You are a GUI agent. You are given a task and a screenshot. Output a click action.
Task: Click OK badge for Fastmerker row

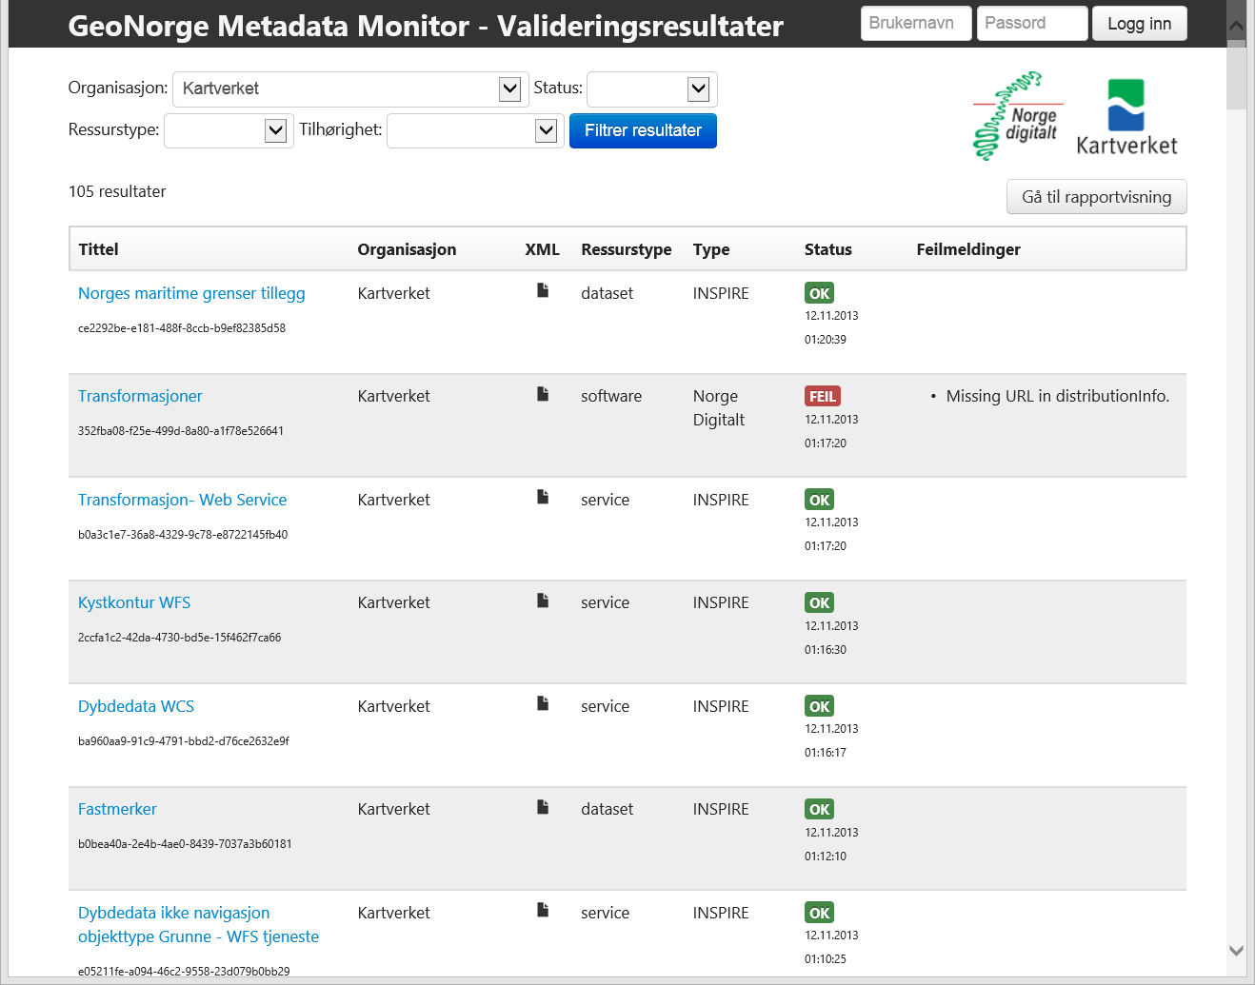[819, 809]
